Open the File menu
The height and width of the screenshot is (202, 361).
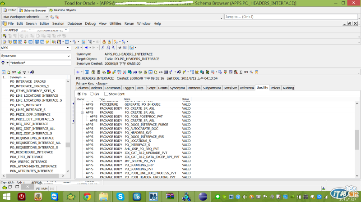[x=11, y=23]
